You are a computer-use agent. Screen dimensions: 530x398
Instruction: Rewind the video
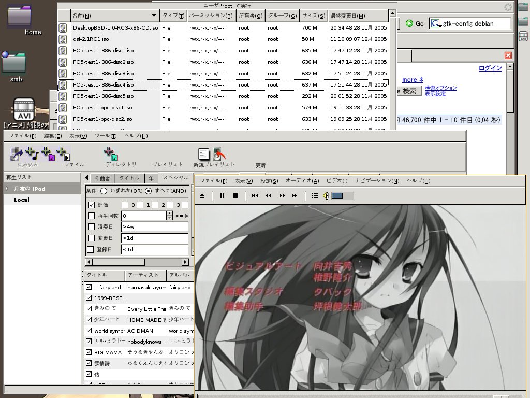pos(269,195)
